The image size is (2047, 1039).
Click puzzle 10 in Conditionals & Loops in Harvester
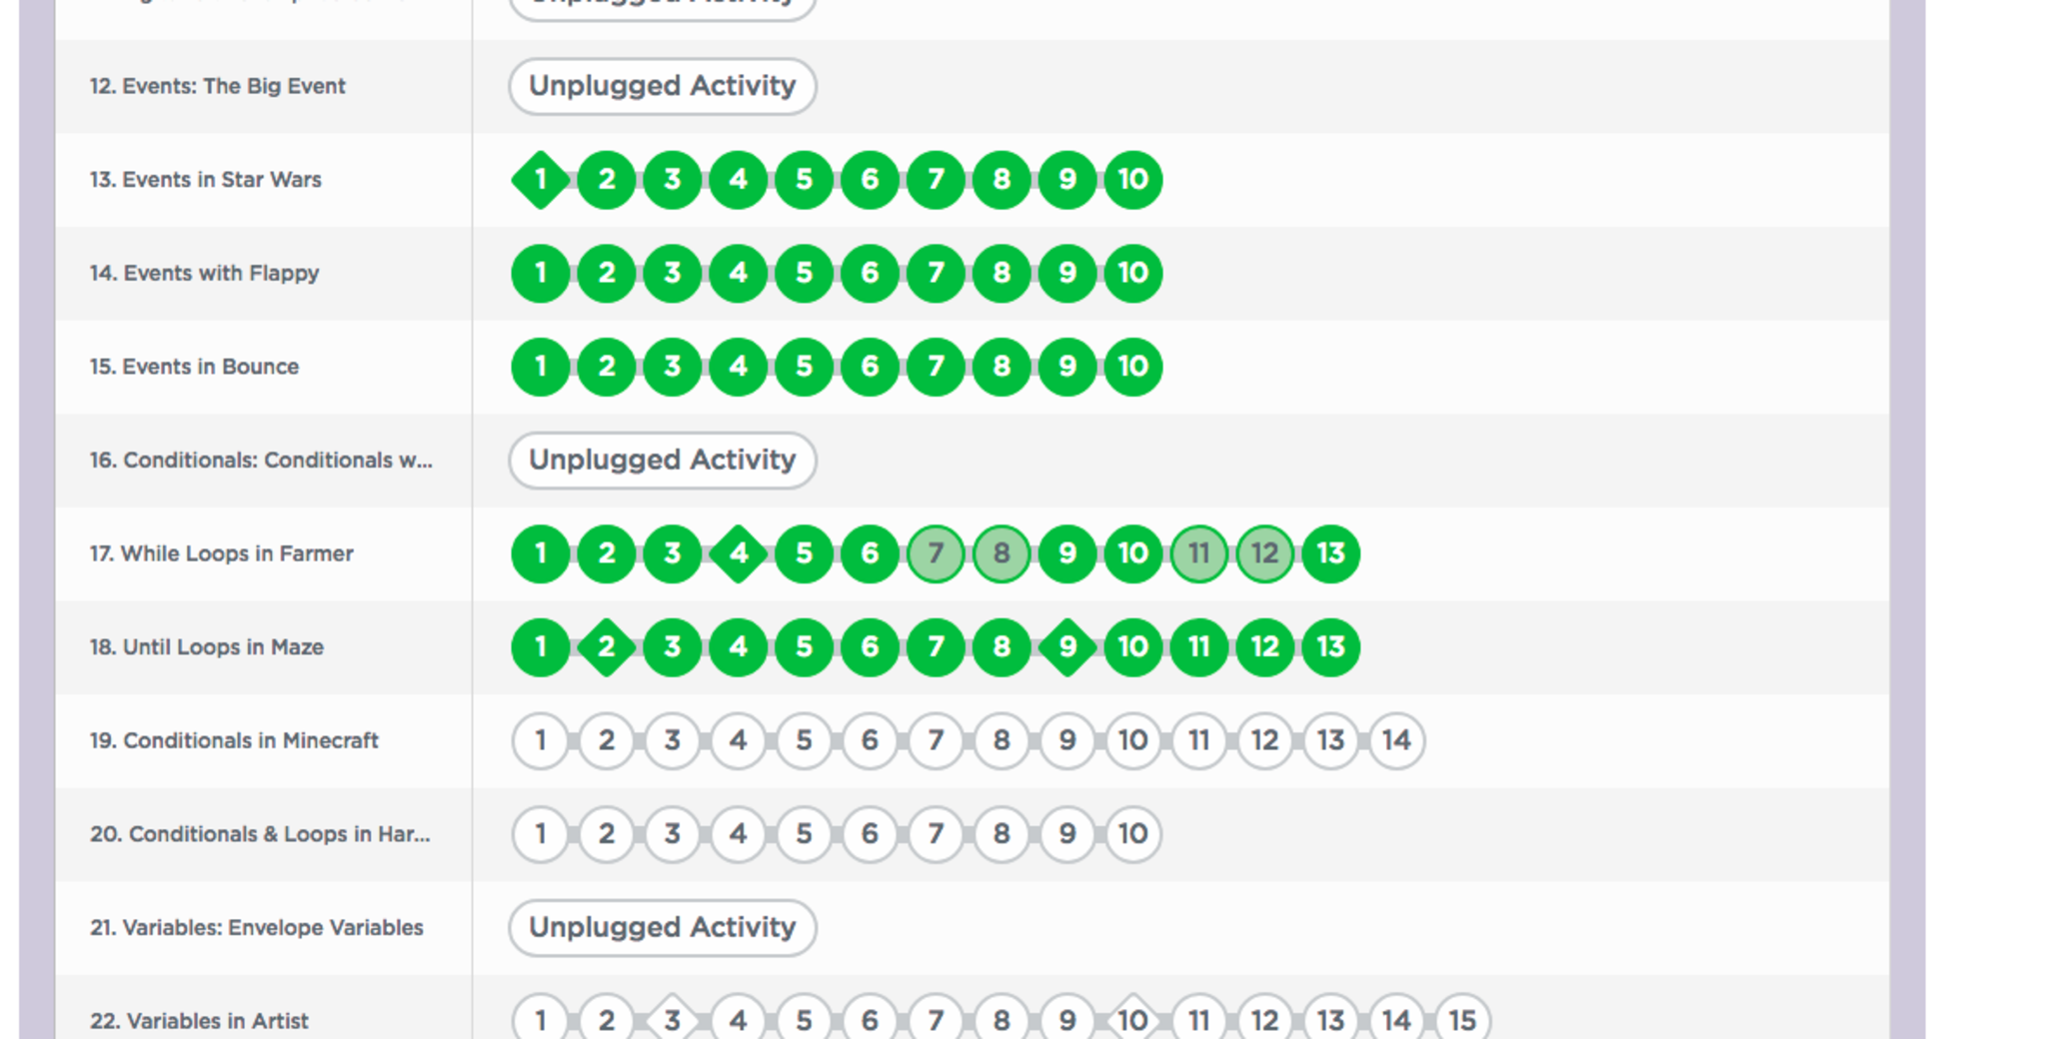1132,834
